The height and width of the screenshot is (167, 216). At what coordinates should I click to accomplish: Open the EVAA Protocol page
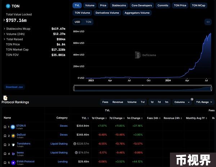pos(26,161)
